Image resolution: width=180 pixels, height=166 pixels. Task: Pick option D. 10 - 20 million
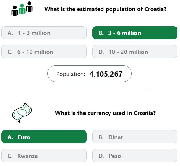(135, 52)
